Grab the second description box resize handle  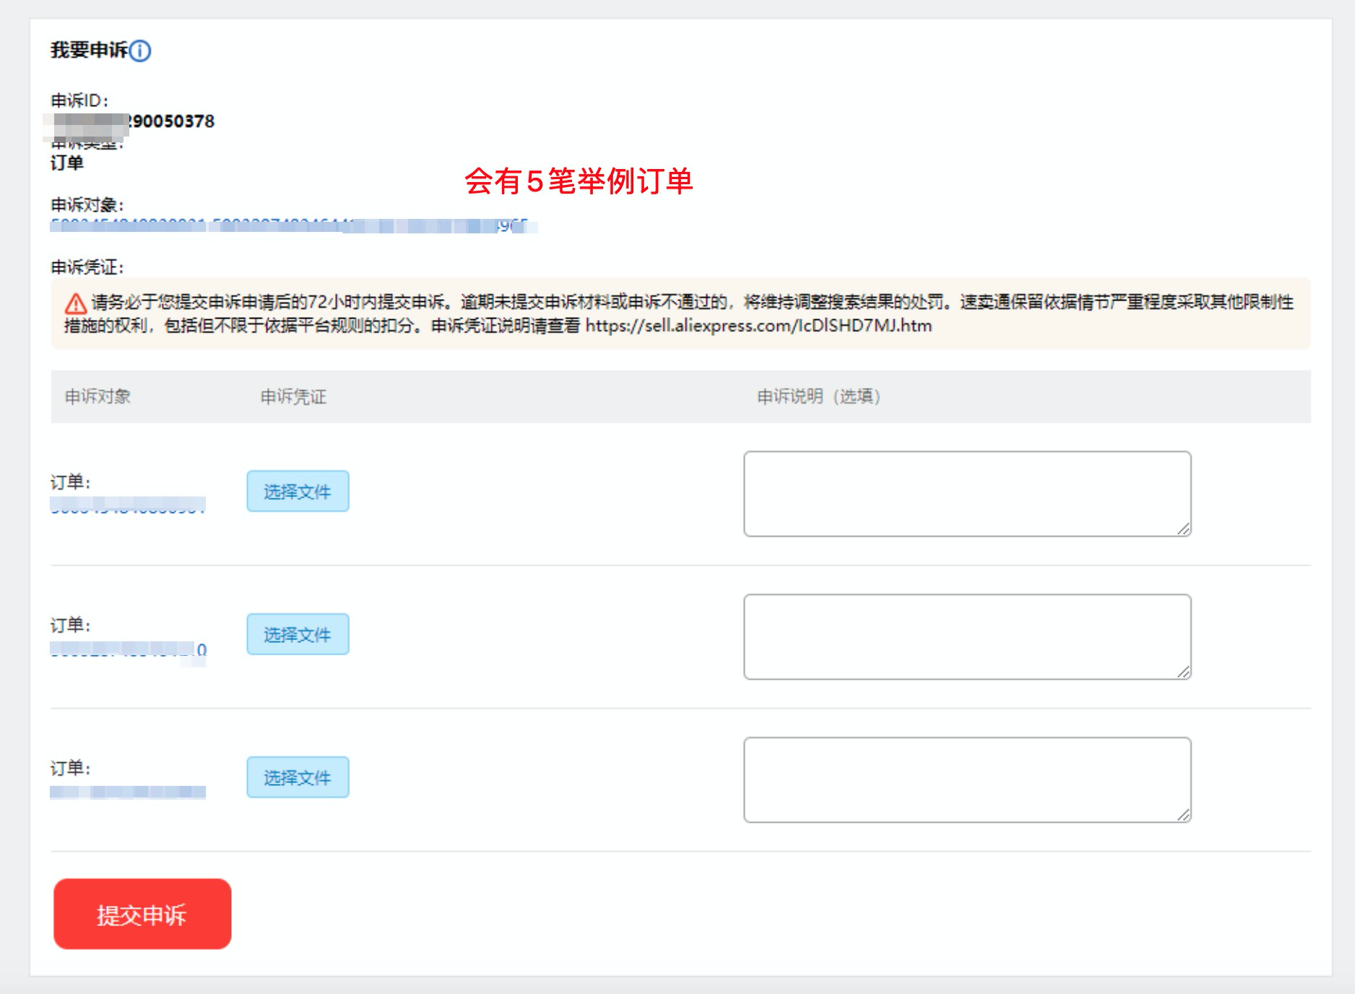tap(1183, 672)
